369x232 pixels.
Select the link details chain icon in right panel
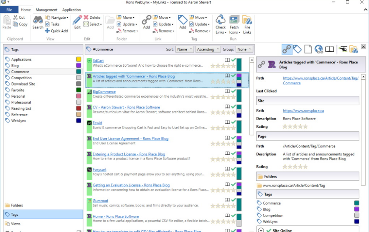pyautogui.click(x=287, y=49)
